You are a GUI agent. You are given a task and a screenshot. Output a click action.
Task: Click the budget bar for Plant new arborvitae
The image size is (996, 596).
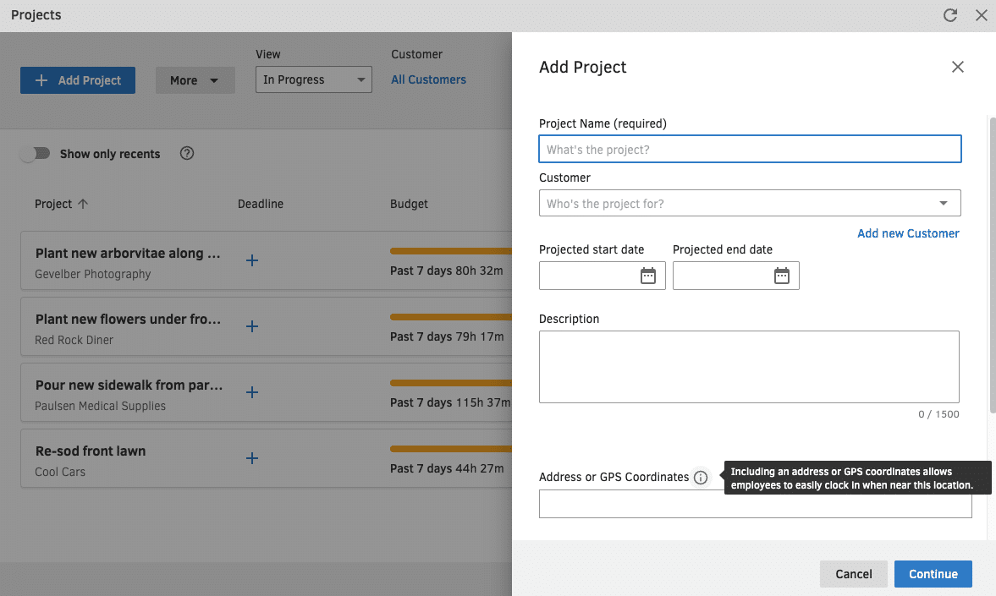(451, 251)
